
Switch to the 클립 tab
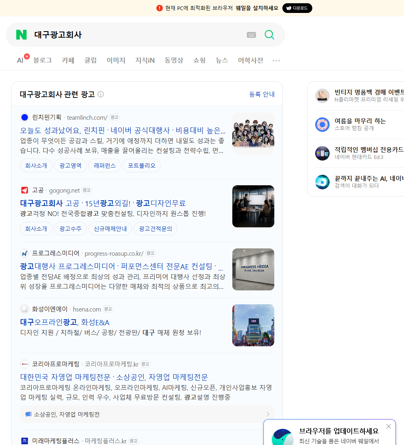pyautogui.click(x=90, y=60)
